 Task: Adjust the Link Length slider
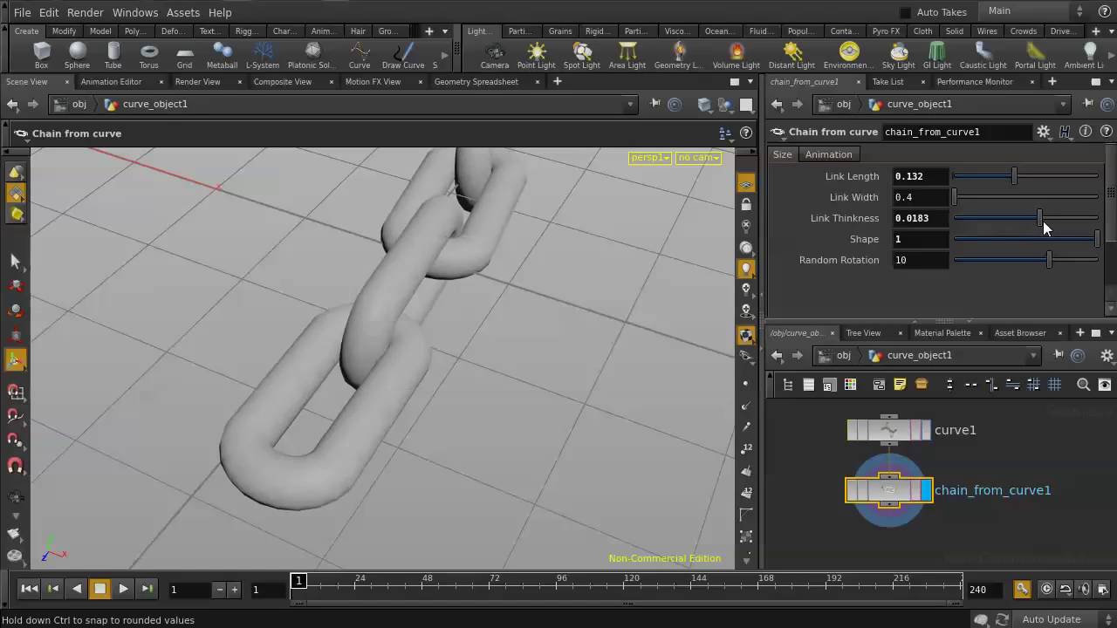[1026, 176]
